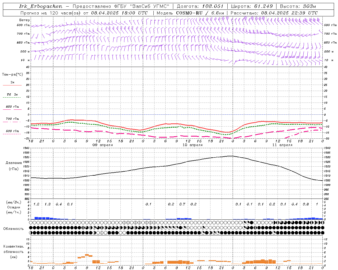Click the "(км)" unit under convective cloudiness
338x270 pixels.
(x=13, y=257)
